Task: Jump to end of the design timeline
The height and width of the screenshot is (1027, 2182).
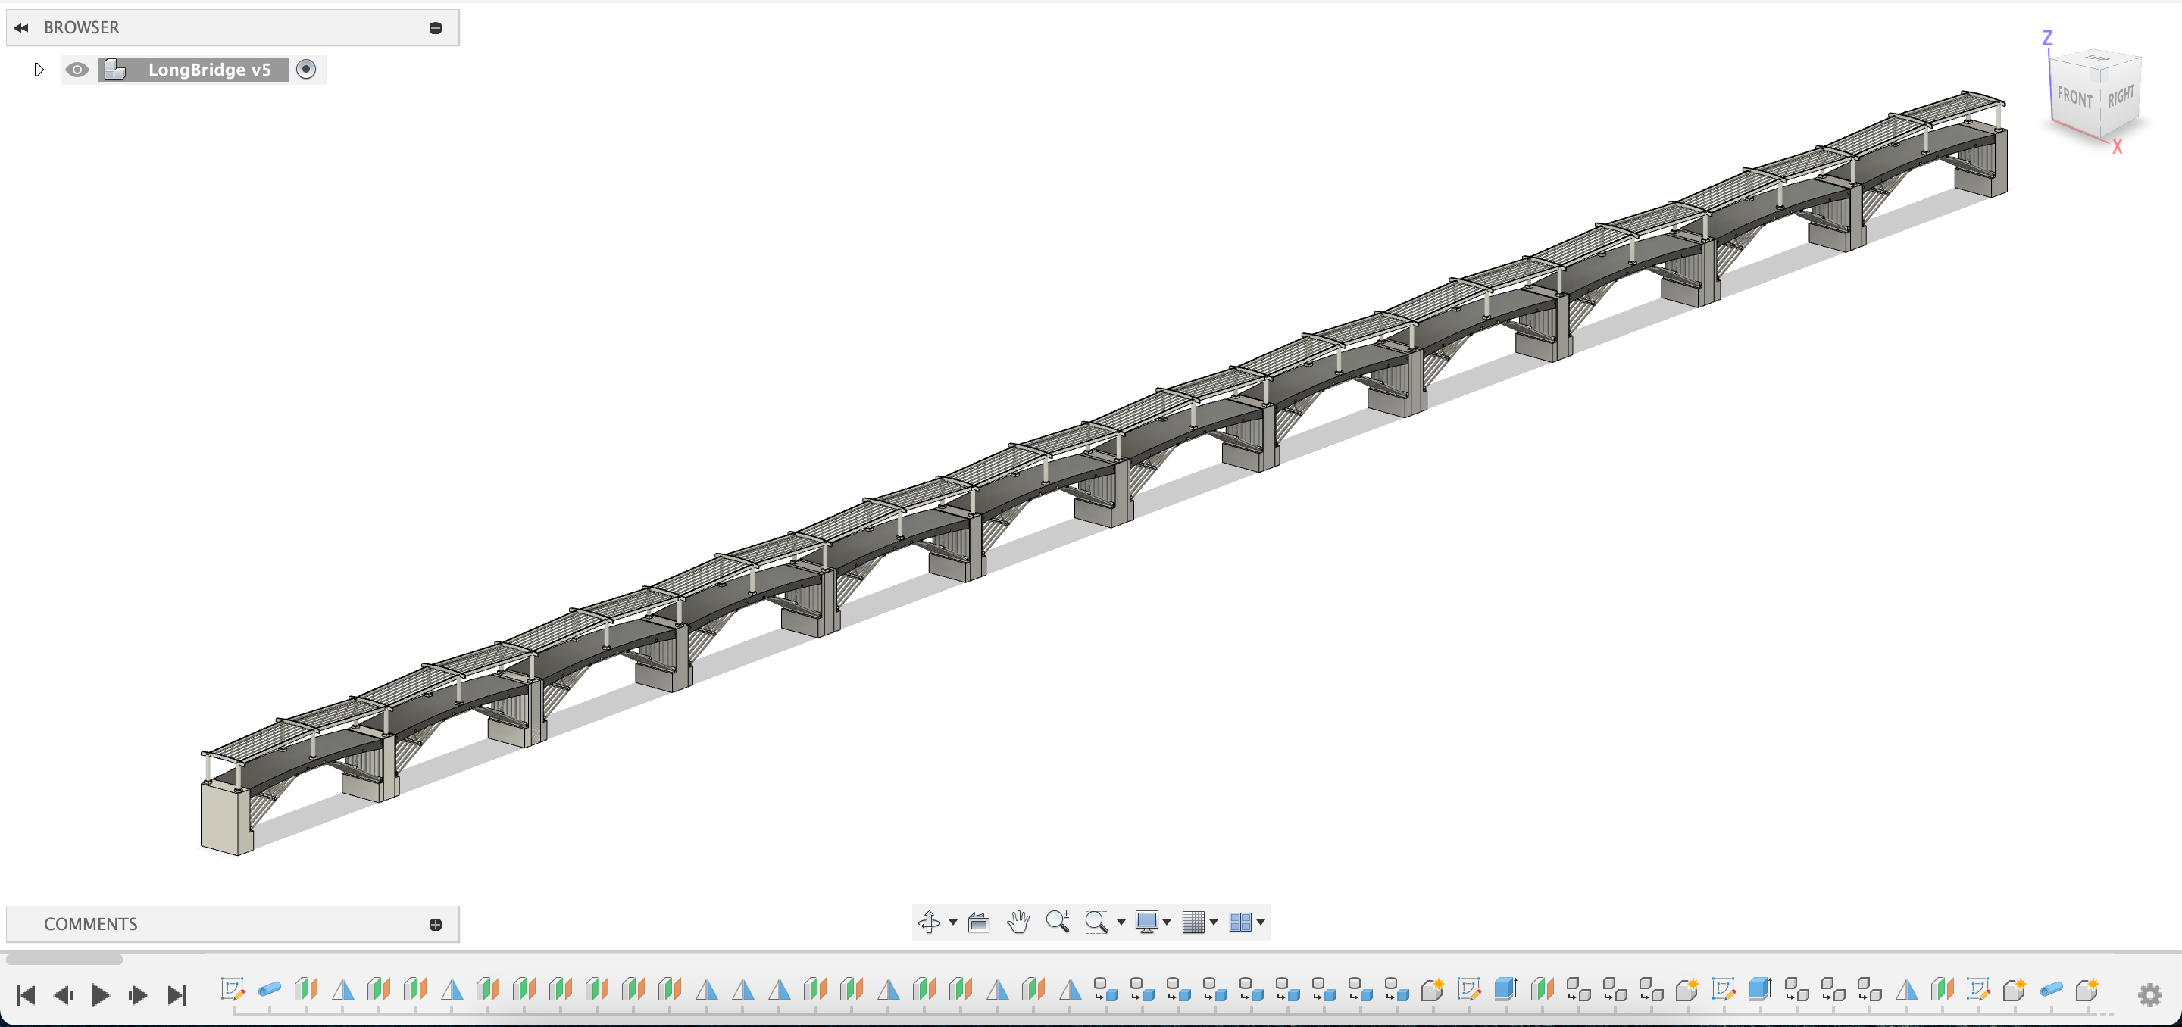Action: tap(178, 995)
